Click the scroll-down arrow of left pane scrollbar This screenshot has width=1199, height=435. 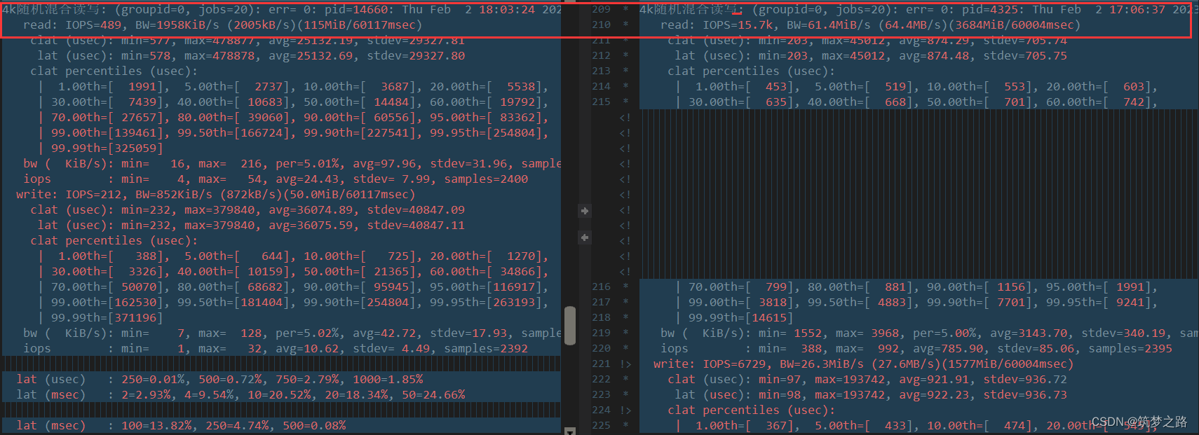click(x=570, y=431)
